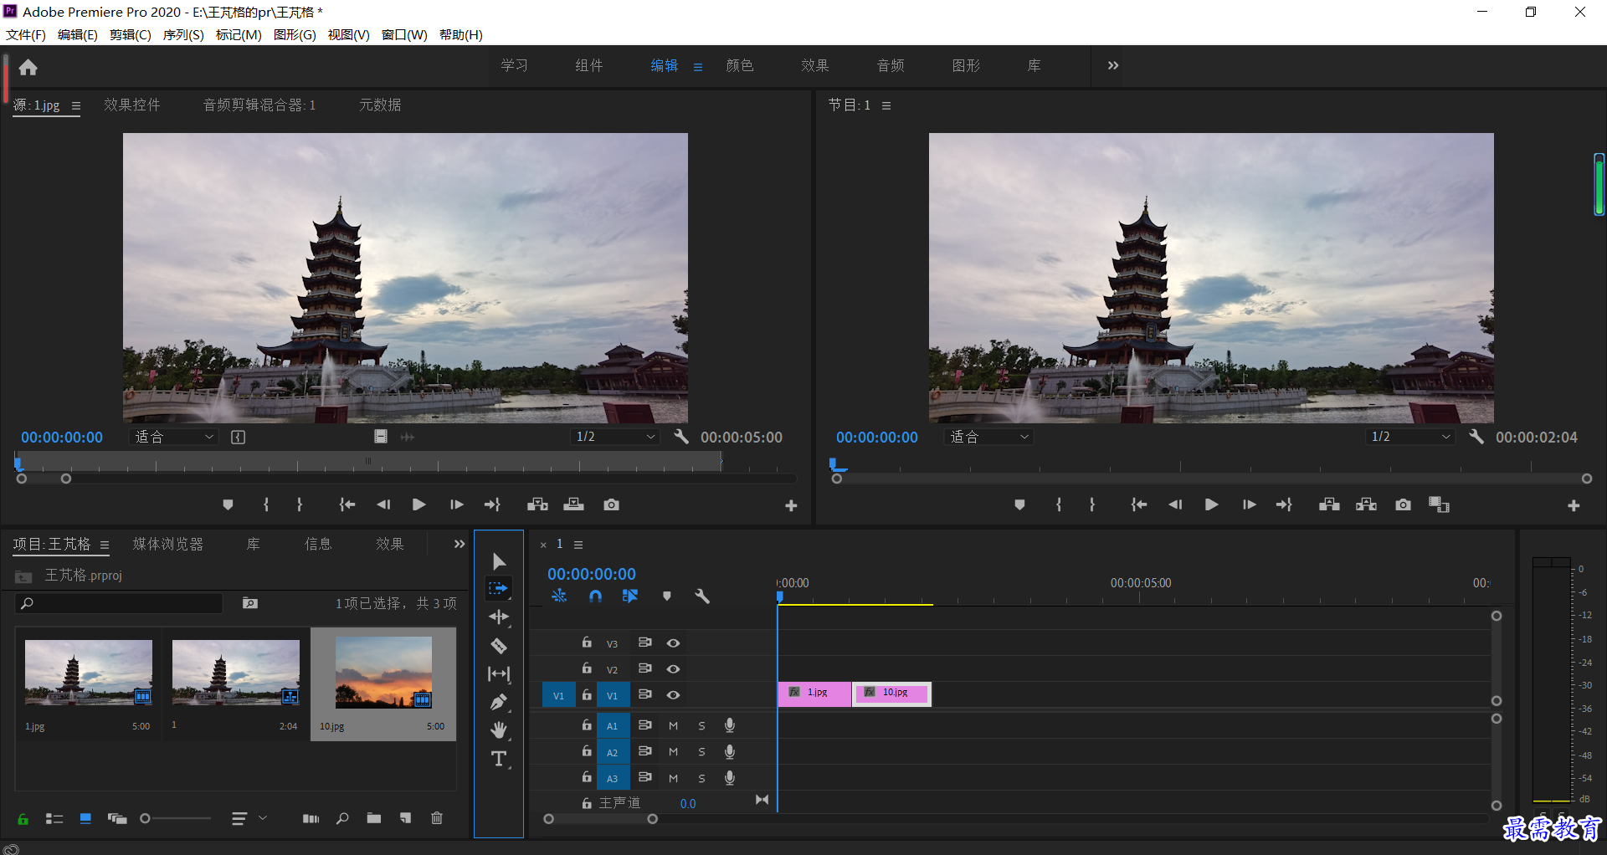Toggle insert sequences as nests
Screen dimensions: 1607x855
559,596
